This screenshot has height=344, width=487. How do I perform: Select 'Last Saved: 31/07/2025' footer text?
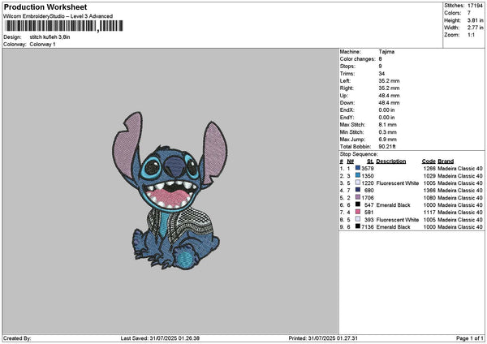coord(149,338)
